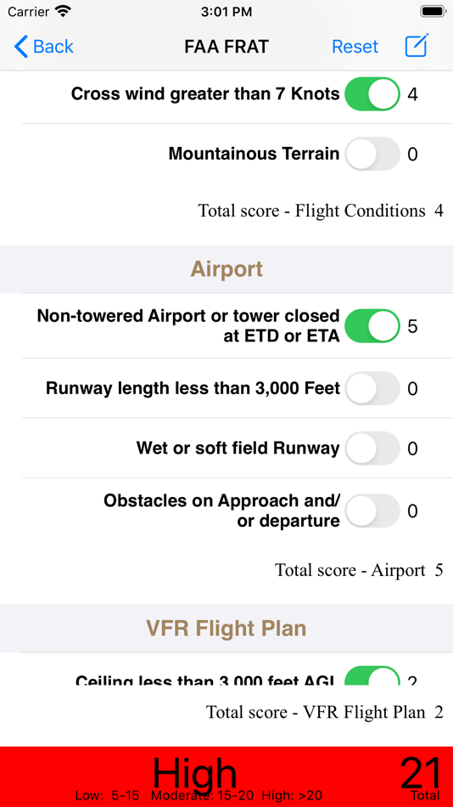Viewport: 453px width, 807px height.
Task: Tap the battery status icon
Action: (433, 11)
